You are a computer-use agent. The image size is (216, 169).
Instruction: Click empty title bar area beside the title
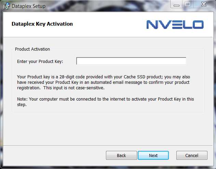point(103,6)
